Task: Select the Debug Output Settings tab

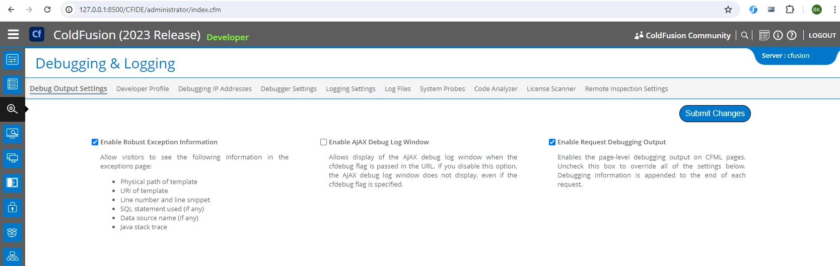Action: (68, 88)
